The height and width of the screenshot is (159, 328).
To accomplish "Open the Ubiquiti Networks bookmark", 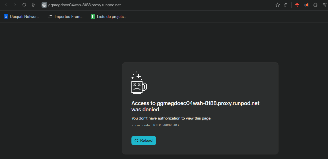I will [x=21, y=16].
